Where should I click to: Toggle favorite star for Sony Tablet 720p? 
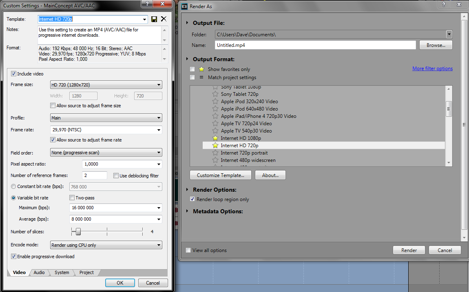pyautogui.click(x=215, y=94)
